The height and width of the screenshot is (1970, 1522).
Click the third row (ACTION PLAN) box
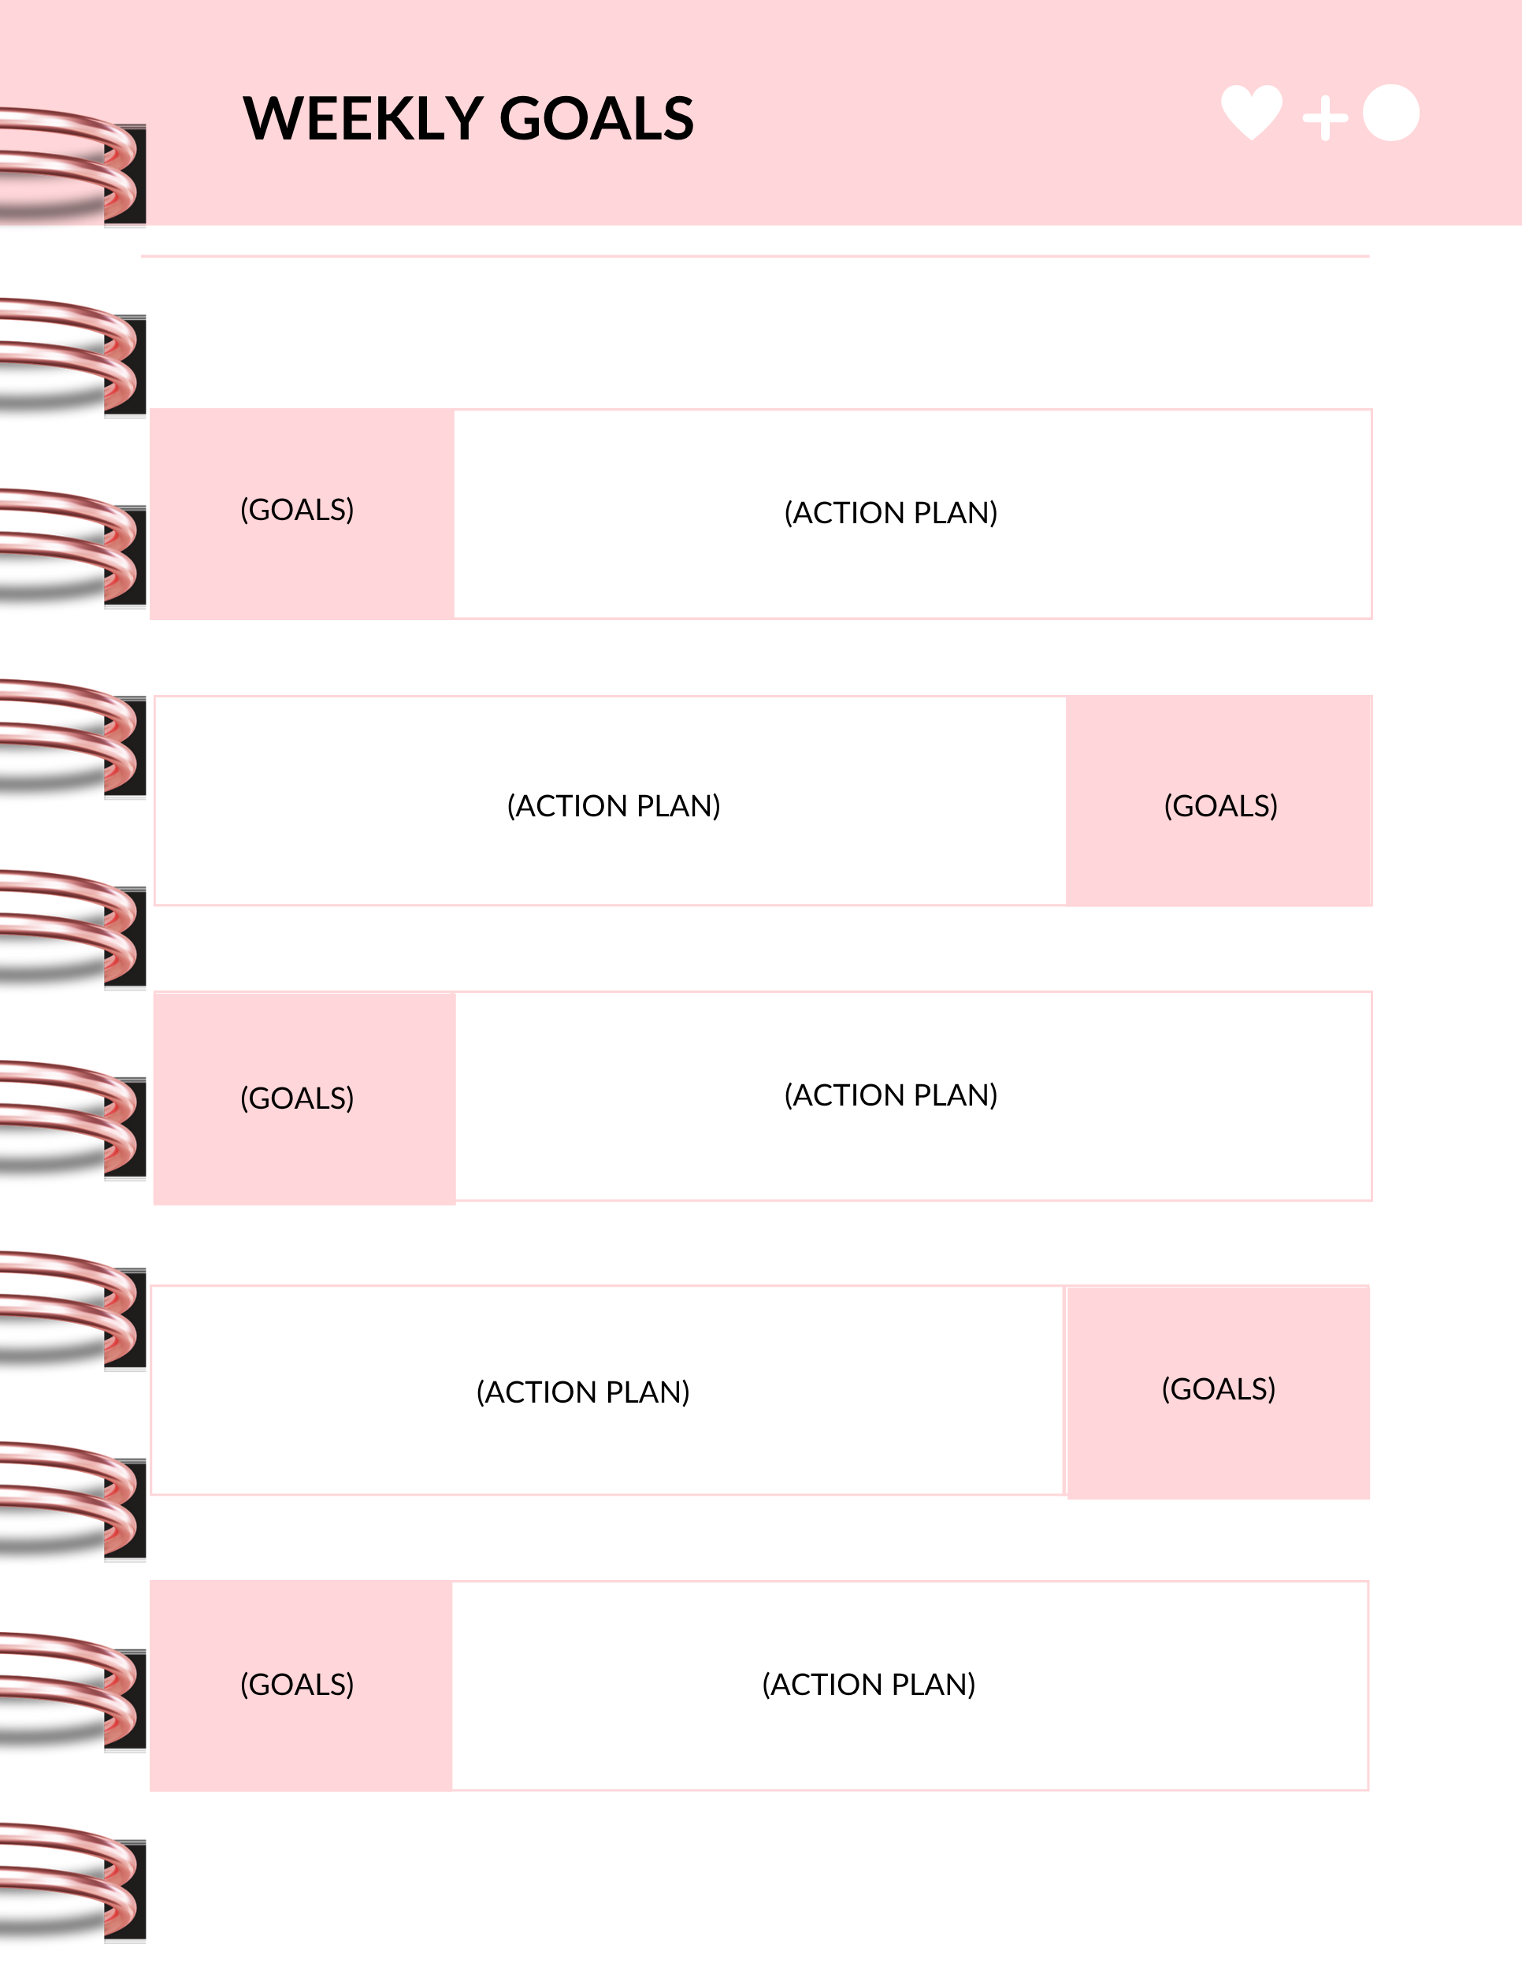pyautogui.click(x=913, y=1096)
